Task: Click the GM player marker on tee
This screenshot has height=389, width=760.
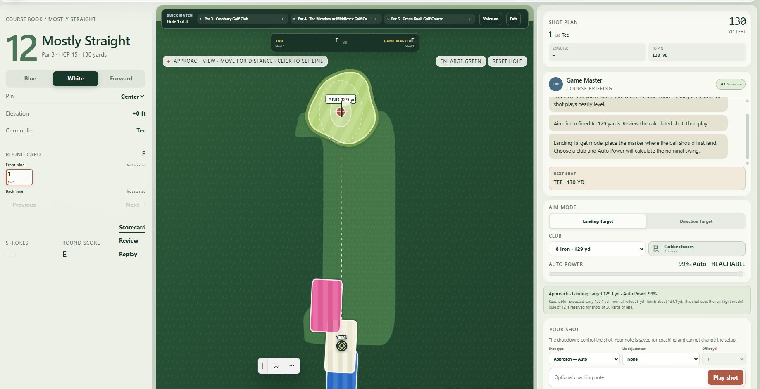Action: tap(342, 345)
